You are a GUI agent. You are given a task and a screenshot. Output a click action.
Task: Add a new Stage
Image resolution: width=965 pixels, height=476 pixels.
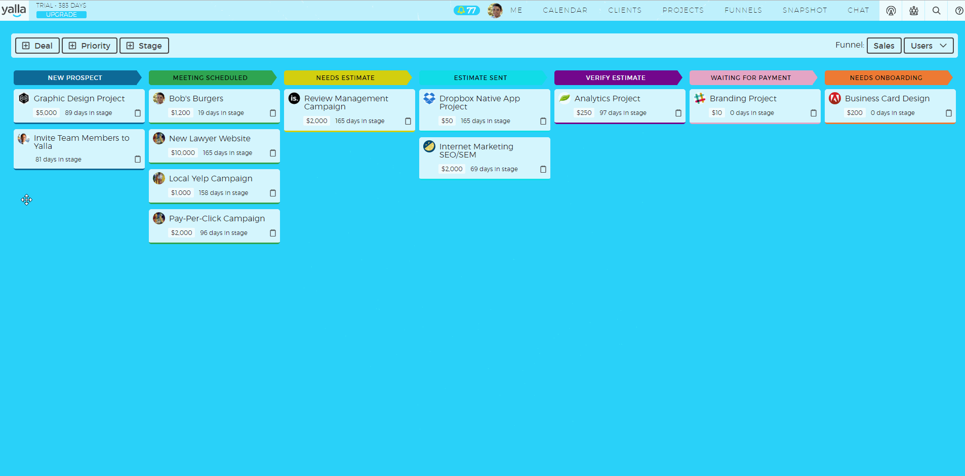click(144, 46)
